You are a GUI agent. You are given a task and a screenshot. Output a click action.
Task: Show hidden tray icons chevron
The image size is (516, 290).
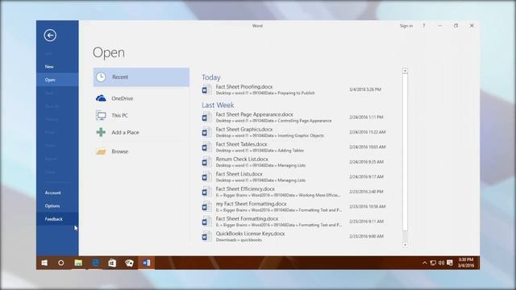click(x=425, y=263)
